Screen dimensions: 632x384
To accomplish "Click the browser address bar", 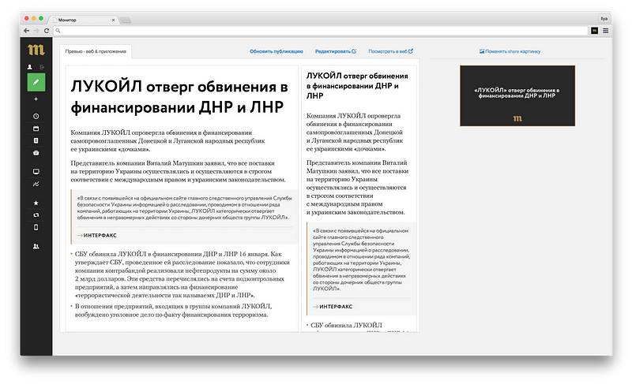I will (321, 31).
